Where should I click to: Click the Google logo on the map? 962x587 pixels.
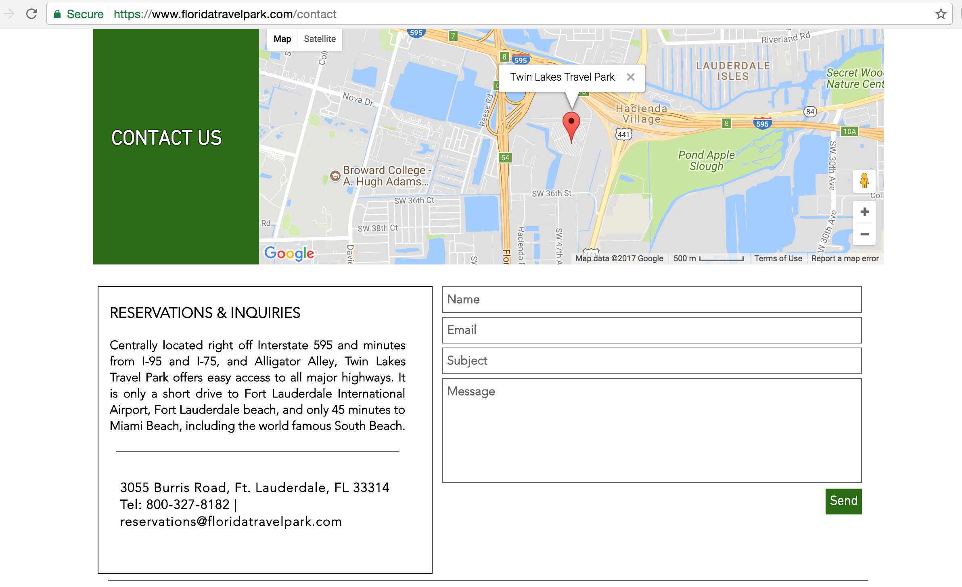(x=289, y=254)
